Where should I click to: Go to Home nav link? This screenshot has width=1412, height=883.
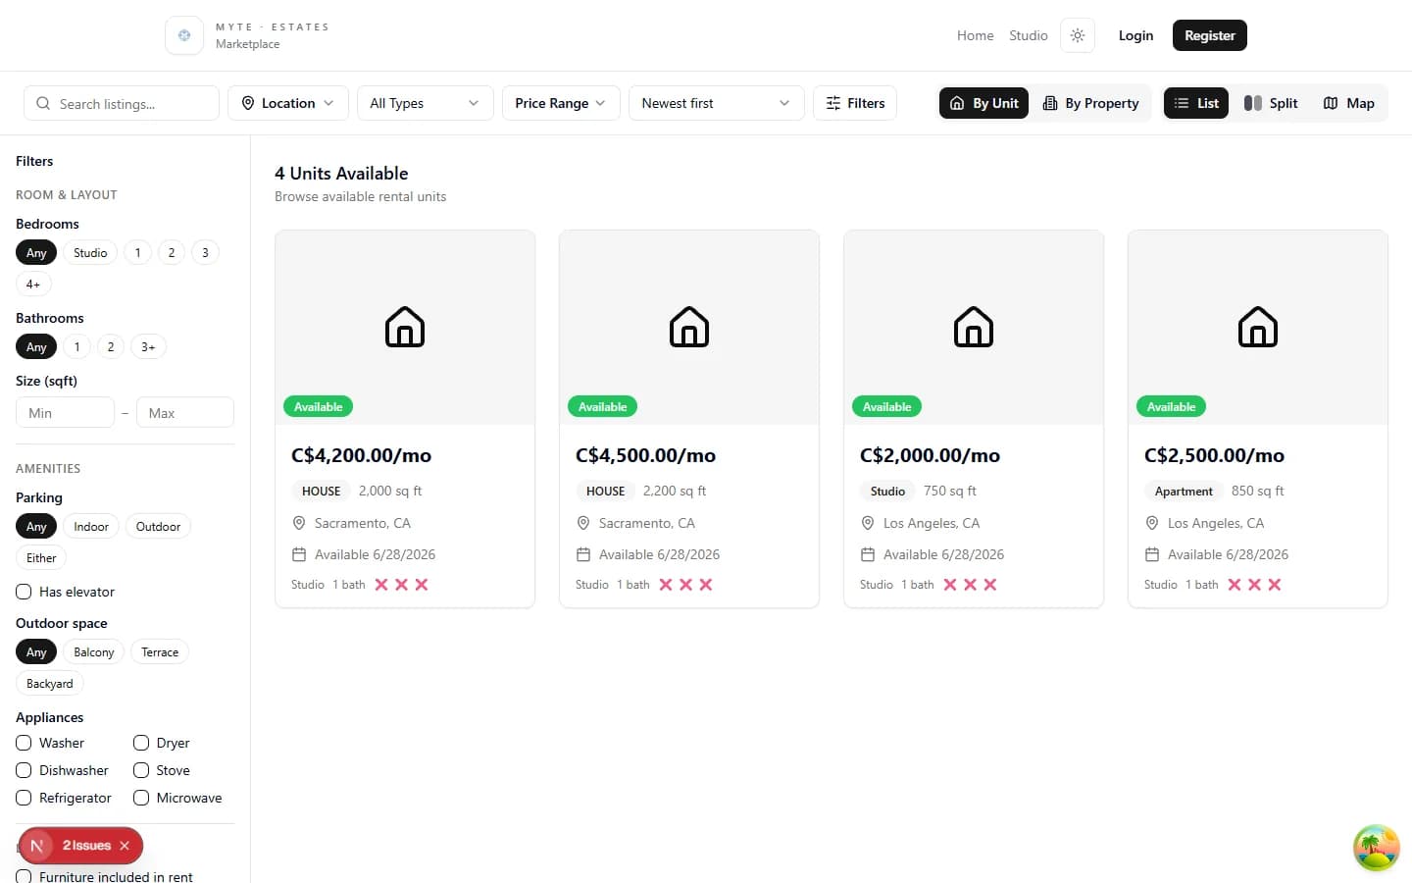976,35
